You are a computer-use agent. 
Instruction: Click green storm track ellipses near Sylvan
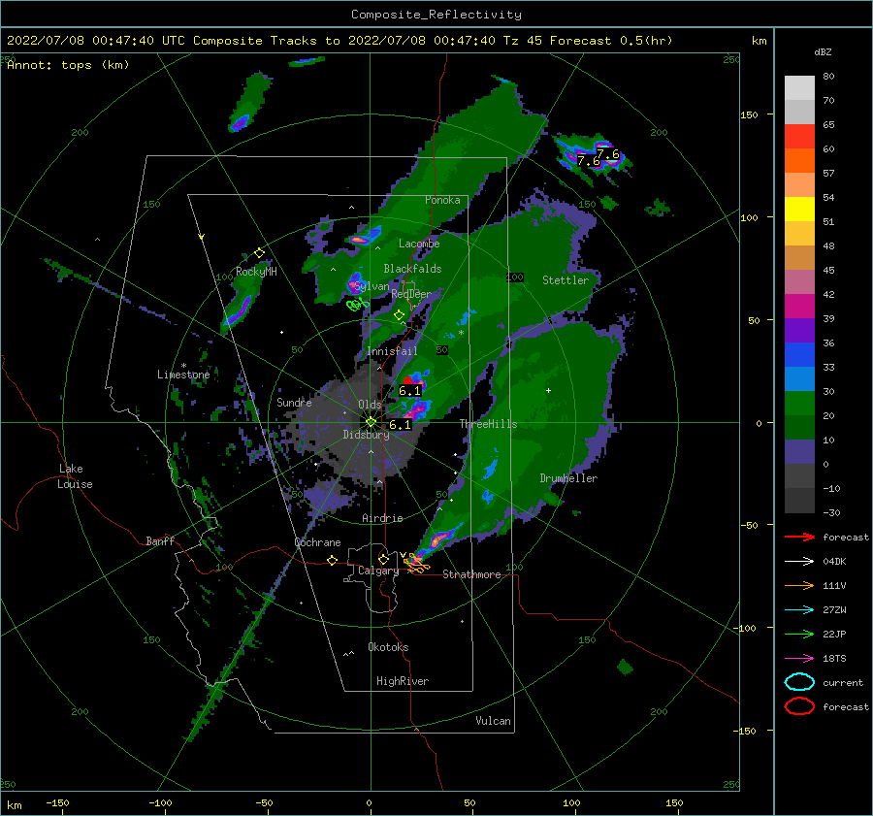(357, 304)
